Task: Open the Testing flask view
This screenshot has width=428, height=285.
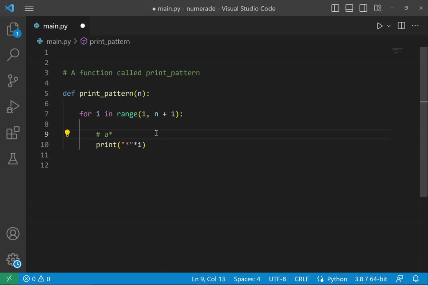Action: click(x=13, y=159)
